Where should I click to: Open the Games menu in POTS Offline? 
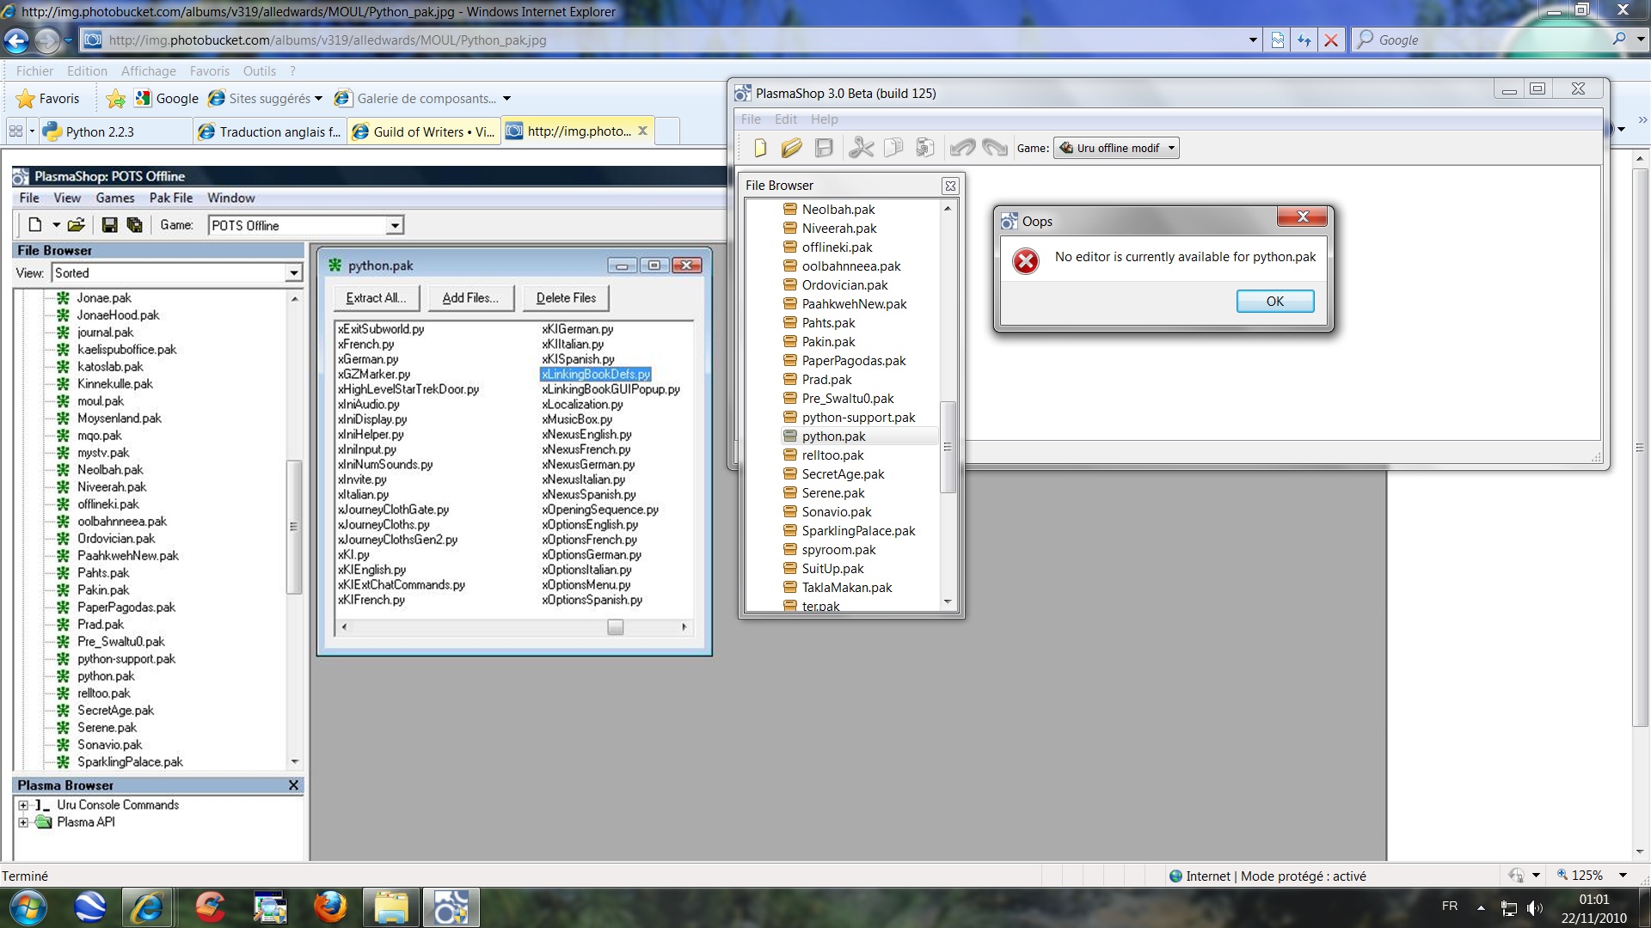tap(115, 198)
